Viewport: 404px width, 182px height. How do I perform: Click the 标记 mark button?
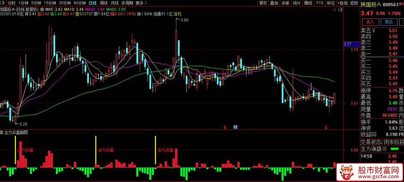331,3
